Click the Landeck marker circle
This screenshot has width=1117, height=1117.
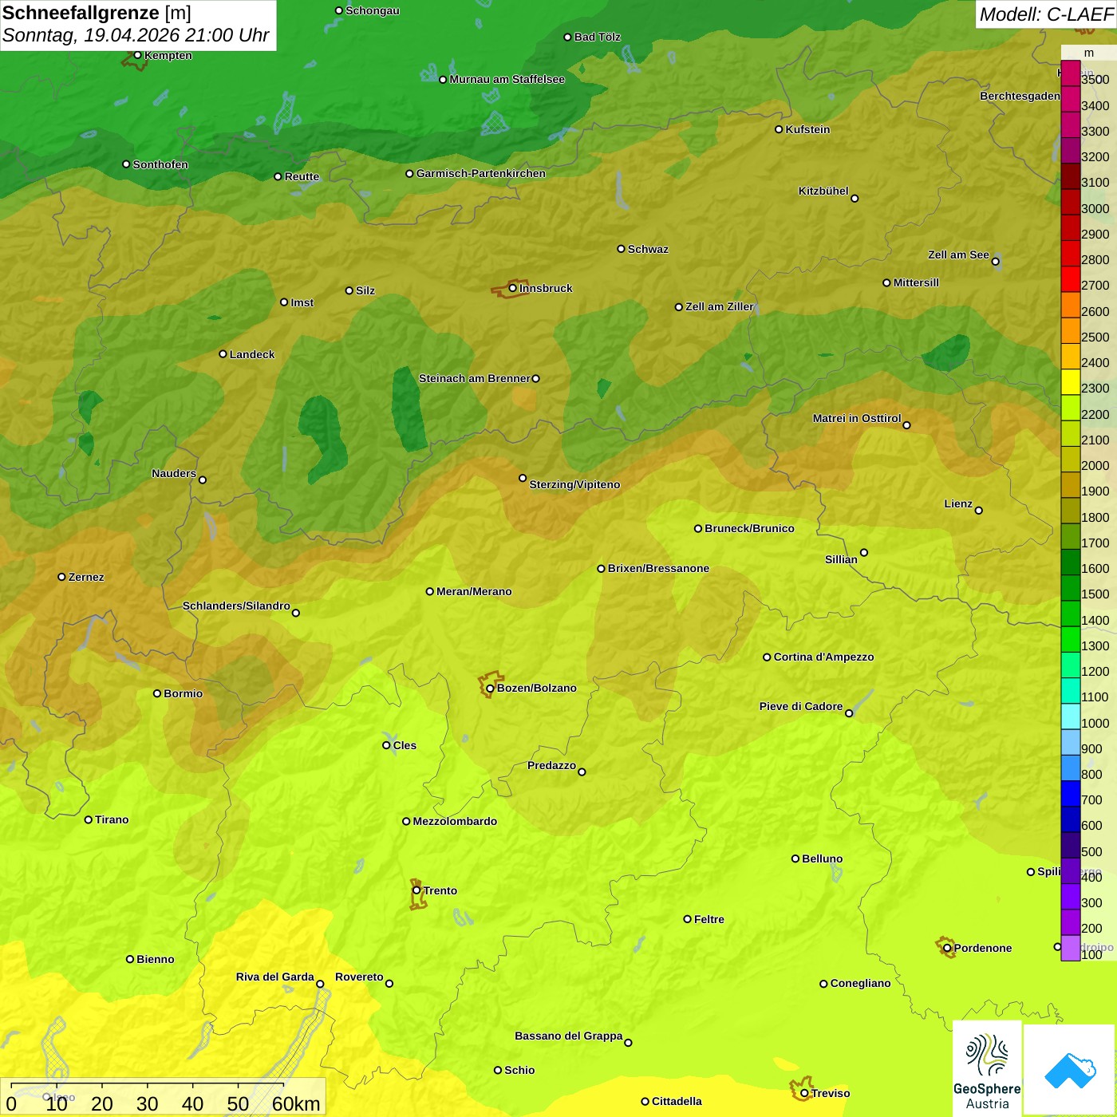click(x=223, y=354)
